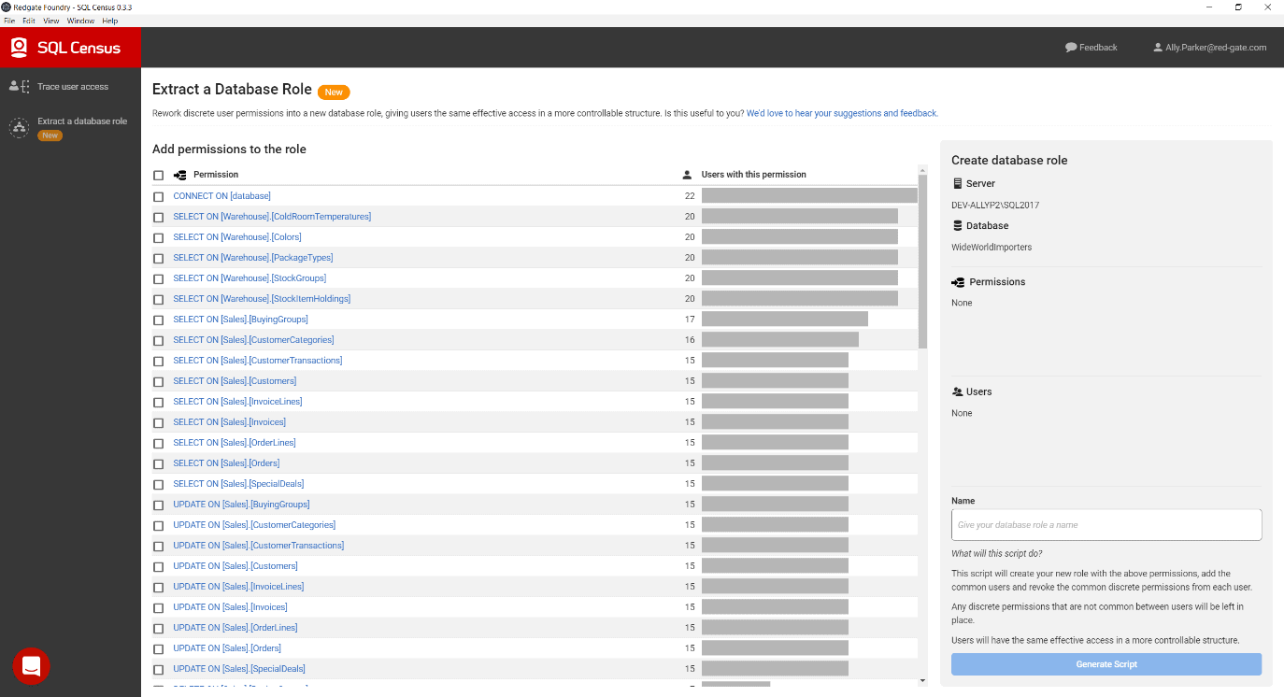The height and width of the screenshot is (697, 1284).
Task: Open SELECT ON [Sales].[SpecialDeals] link
Action: tap(238, 484)
